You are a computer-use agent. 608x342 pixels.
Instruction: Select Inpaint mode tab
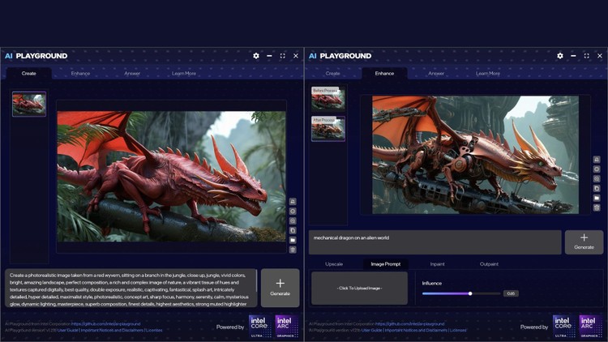438,264
